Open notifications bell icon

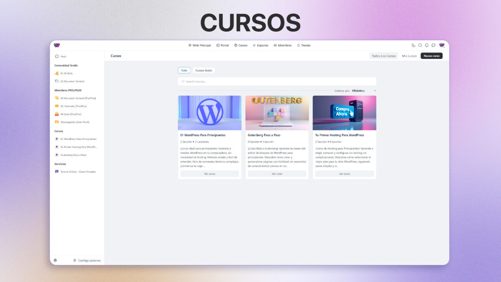click(x=427, y=46)
